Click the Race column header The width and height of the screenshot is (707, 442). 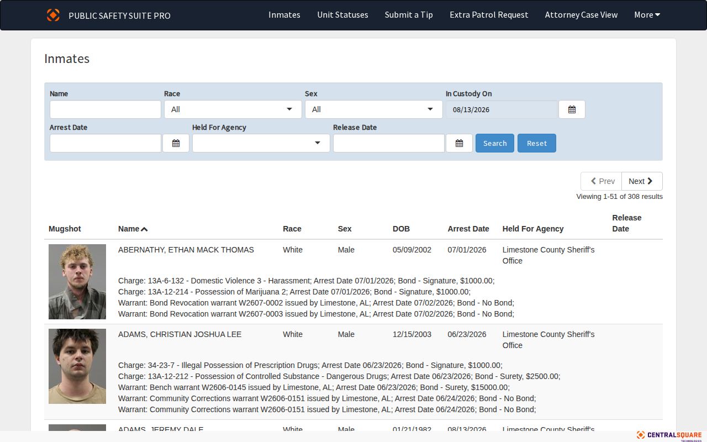(292, 229)
